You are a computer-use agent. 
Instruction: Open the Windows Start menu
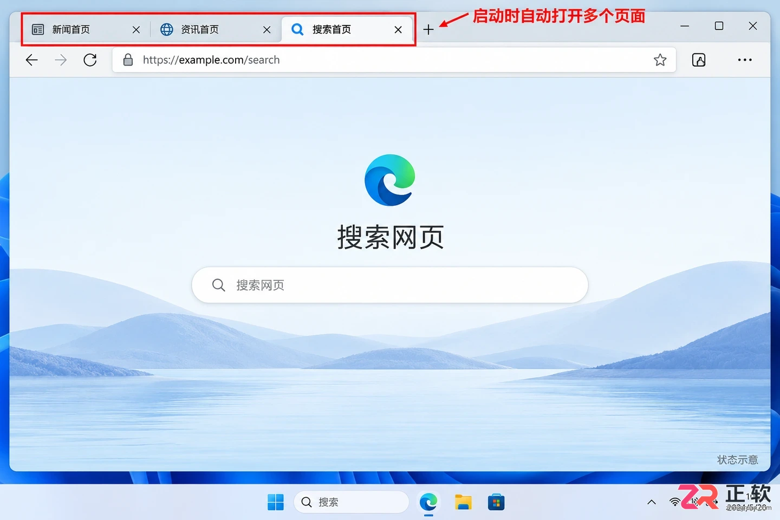[276, 502]
